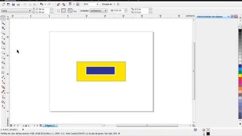Add a page after the last page

tap(40, 126)
